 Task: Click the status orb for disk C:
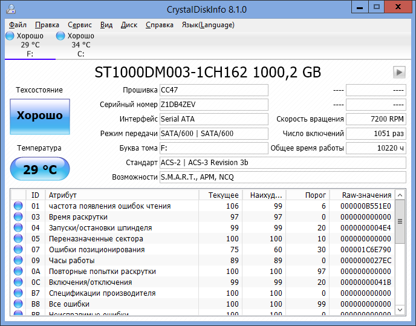60,36
